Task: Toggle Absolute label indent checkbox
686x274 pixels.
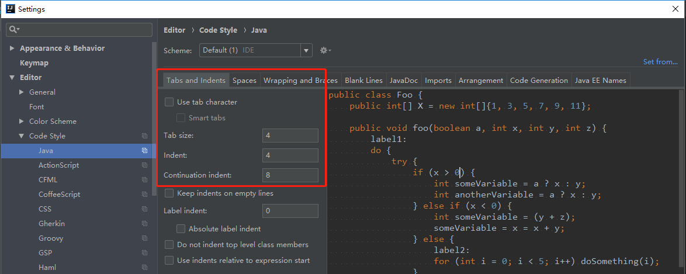Action: point(181,228)
